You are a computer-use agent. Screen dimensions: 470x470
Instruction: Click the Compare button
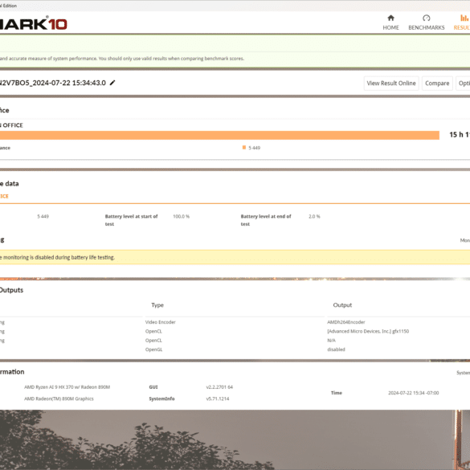(437, 84)
